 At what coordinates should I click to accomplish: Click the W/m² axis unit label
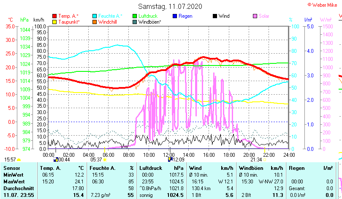click(x=326, y=20)
